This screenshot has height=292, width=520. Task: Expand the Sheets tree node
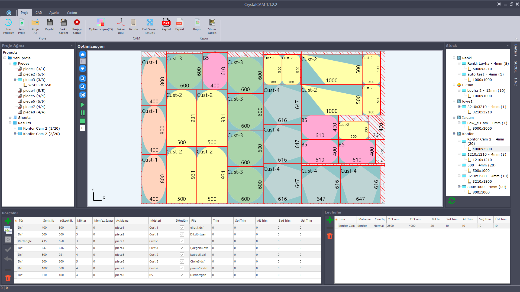(x=10, y=117)
